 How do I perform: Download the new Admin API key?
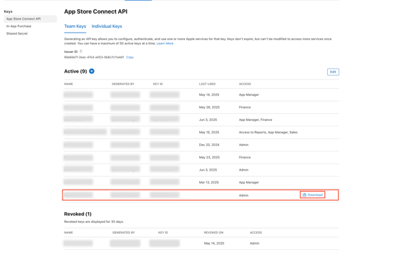click(x=312, y=195)
